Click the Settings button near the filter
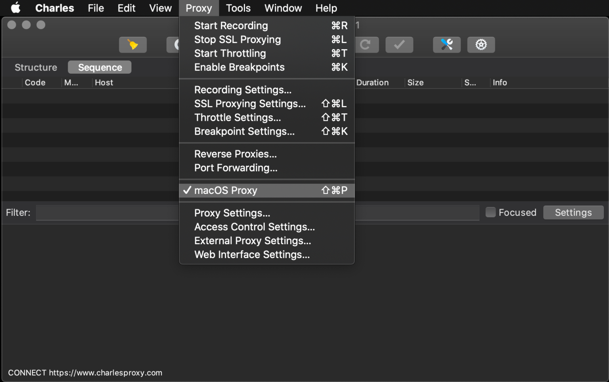The image size is (609, 382). point(573,213)
